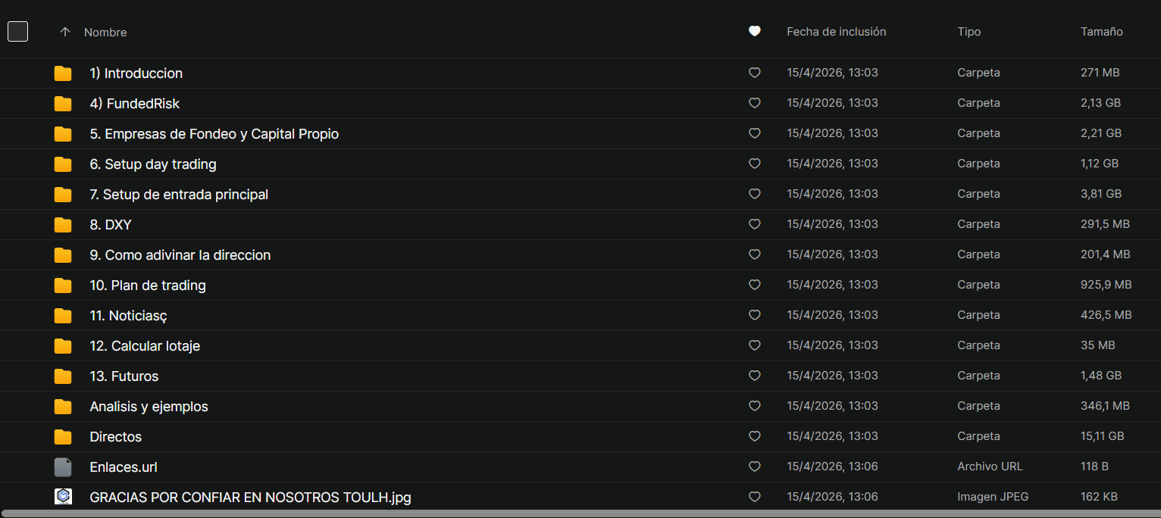Click the Nombre column header

pos(105,33)
